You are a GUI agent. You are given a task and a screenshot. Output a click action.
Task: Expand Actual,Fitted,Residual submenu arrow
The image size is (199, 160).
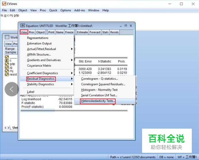point(72,49)
